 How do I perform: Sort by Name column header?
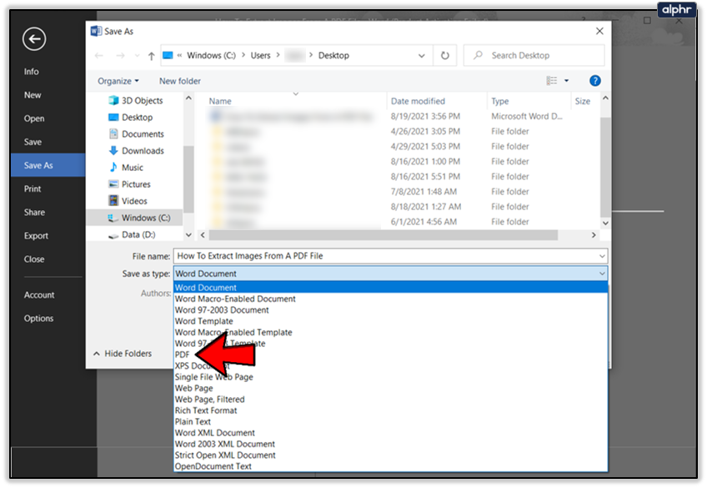(220, 102)
